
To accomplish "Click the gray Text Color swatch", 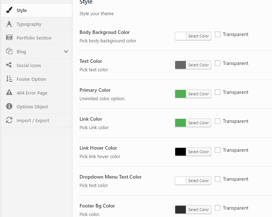I will [181, 65].
